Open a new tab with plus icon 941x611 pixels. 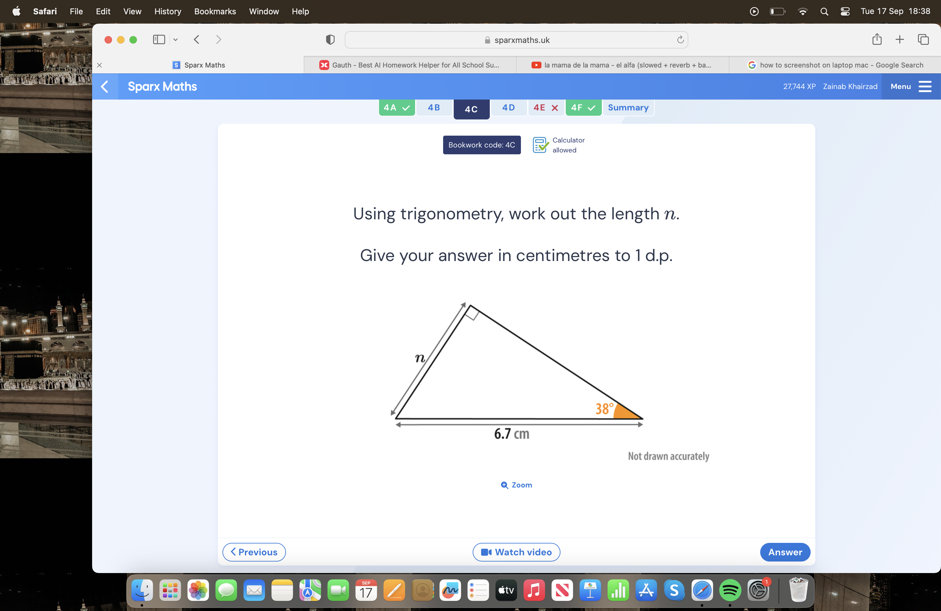click(900, 40)
